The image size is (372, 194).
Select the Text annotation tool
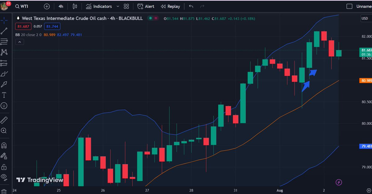click(x=4, y=95)
